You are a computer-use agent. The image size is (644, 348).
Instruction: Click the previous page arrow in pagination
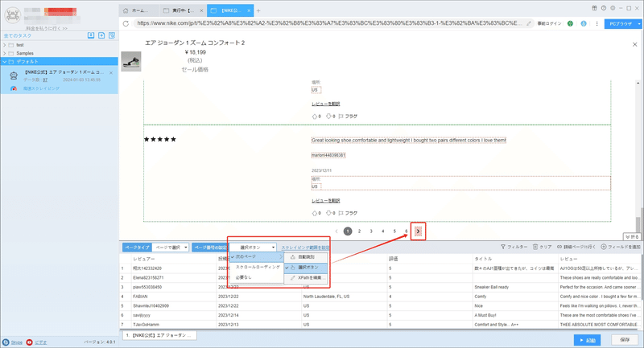click(336, 231)
